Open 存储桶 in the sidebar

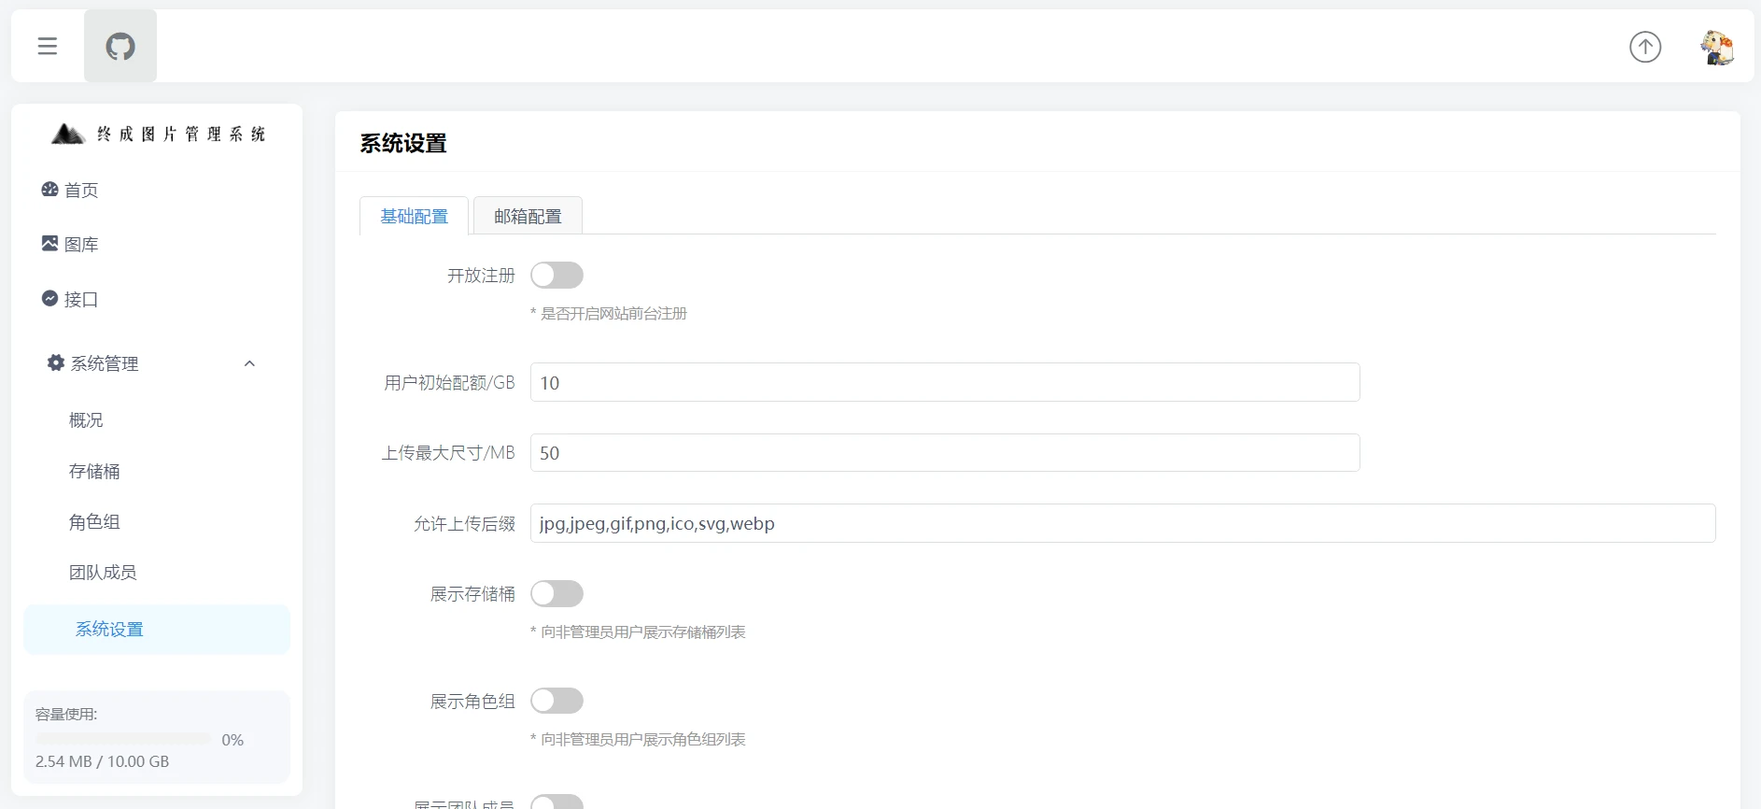94,472
